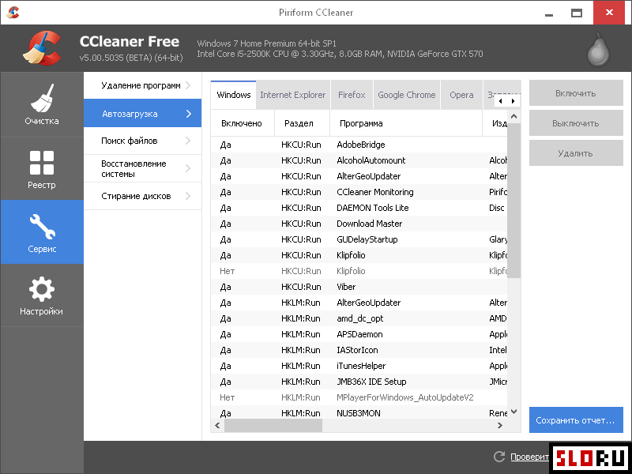Select the iTunesHelper entry
This screenshot has height=474, width=632.
pyautogui.click(x=359, y=366)
